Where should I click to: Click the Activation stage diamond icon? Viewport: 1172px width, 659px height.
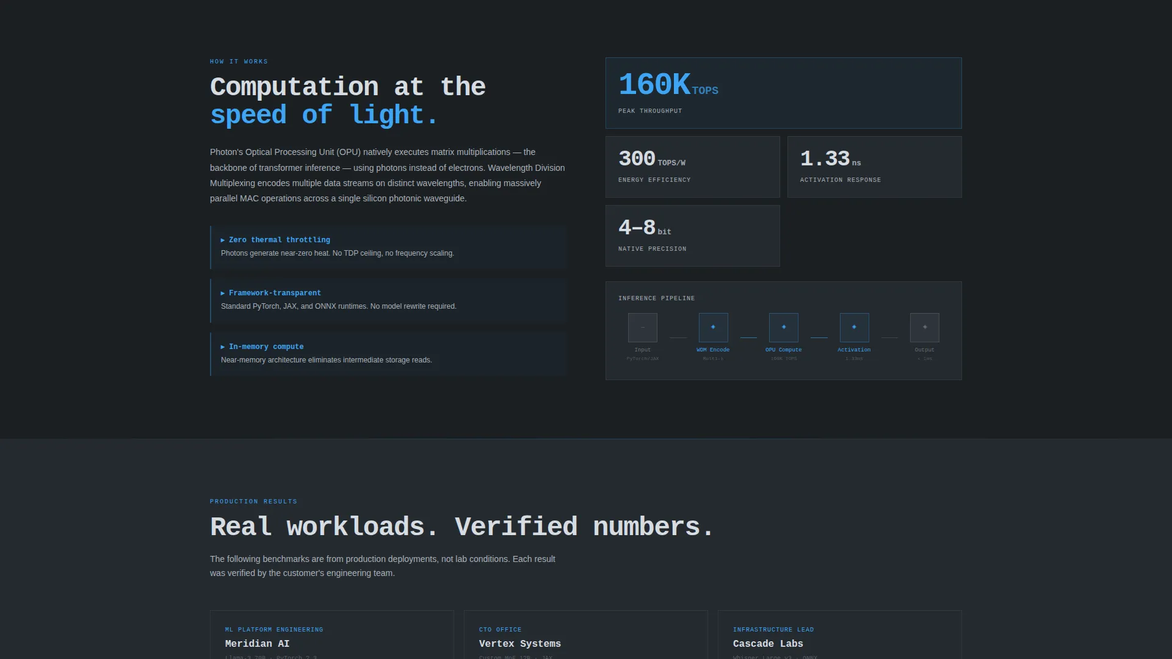click(x=854, y=327)
